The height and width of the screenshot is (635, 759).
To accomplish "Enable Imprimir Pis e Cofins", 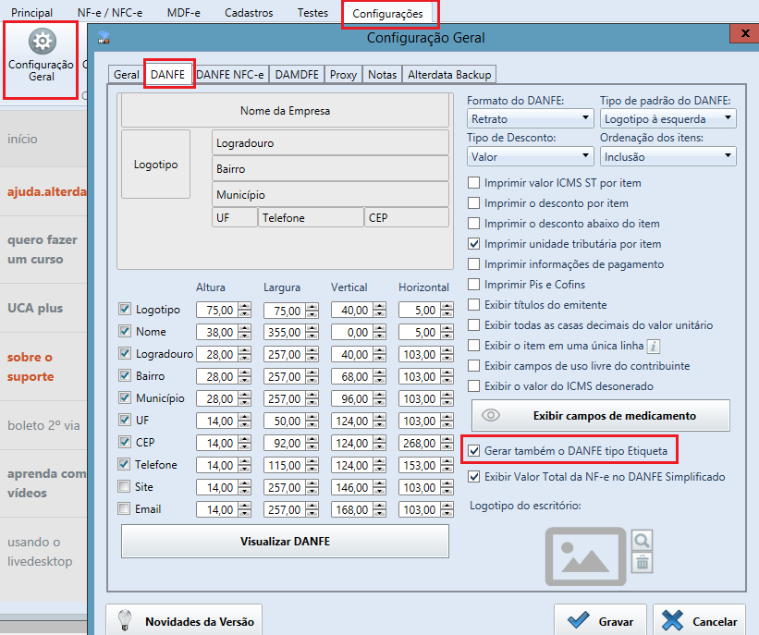I will pos(474,284).
